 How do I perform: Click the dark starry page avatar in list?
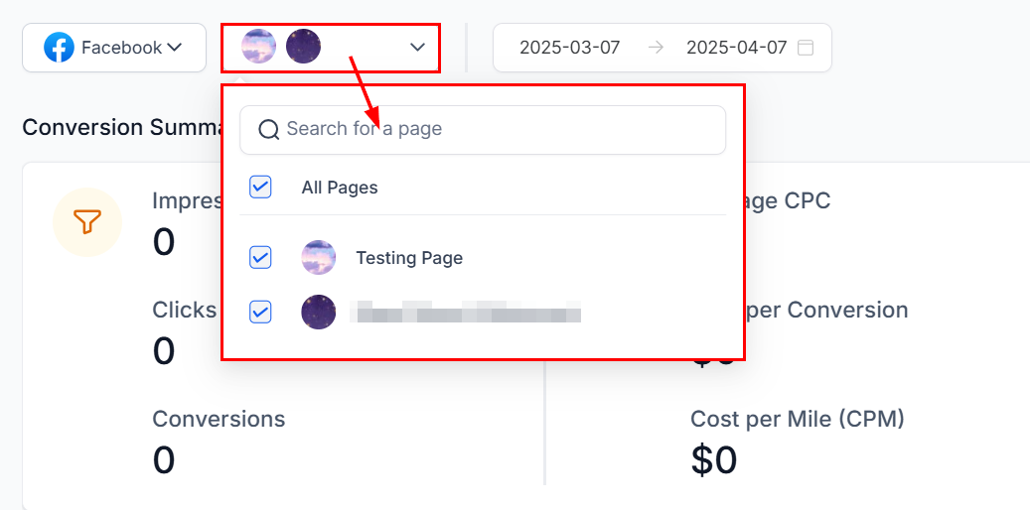[x=319, y=312]
